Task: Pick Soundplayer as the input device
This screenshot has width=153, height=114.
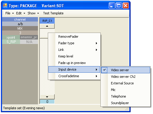Action: (126, 103)
